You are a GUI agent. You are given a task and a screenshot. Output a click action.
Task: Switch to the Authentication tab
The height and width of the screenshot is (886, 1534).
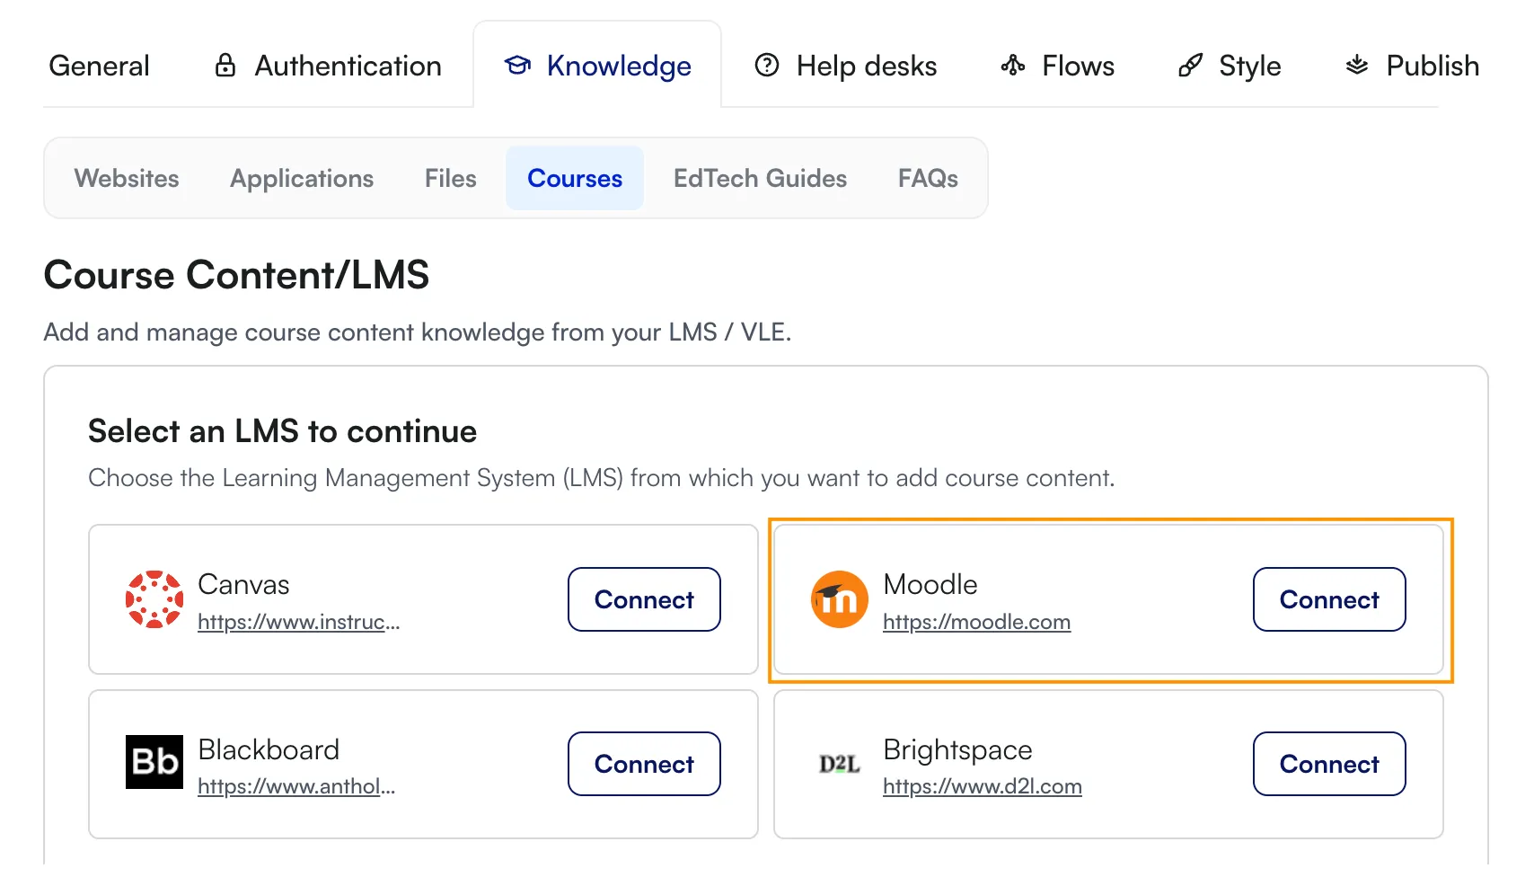(329, 66)
